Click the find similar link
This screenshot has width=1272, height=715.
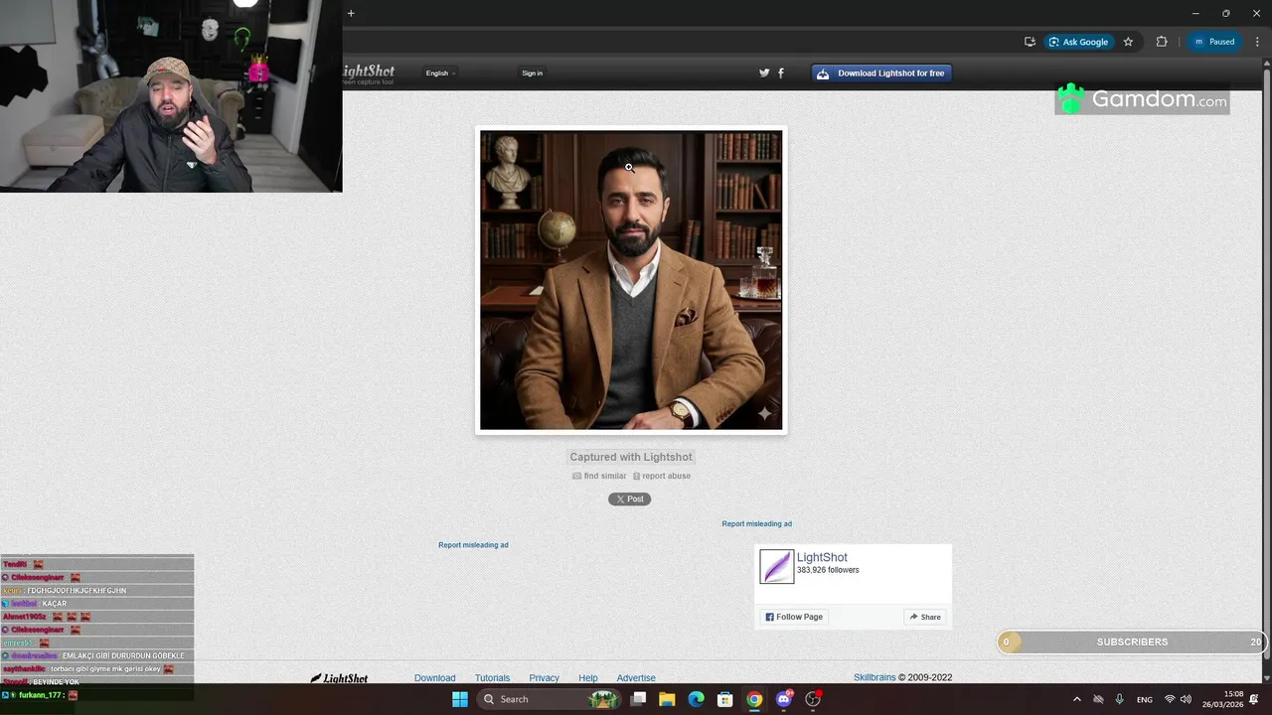[x=599, y=476]
